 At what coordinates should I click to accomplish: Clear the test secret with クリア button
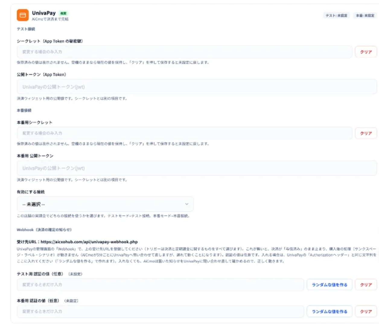pos(366,52)
